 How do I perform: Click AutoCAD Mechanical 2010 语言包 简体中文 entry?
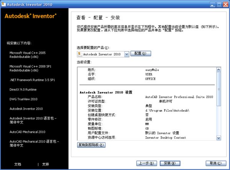point(34,144)
